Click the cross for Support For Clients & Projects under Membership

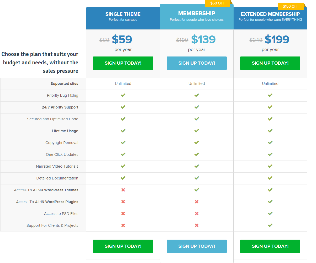[196, 225]
